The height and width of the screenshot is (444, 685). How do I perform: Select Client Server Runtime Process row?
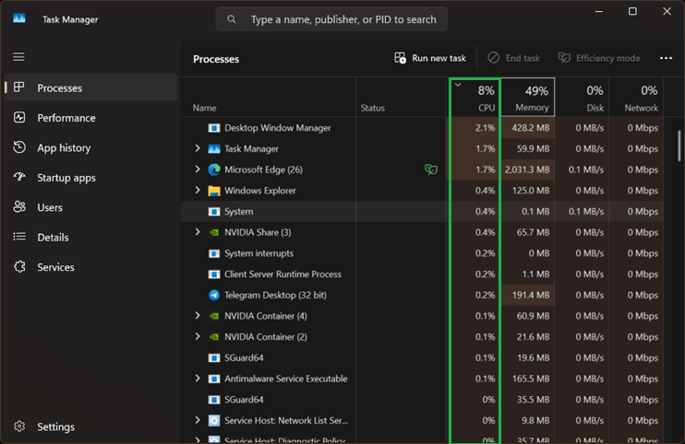pos(422,275)
